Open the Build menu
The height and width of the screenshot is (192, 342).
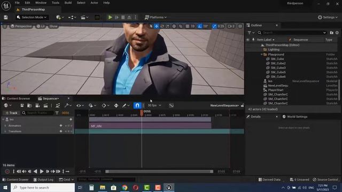coord(68,3)
